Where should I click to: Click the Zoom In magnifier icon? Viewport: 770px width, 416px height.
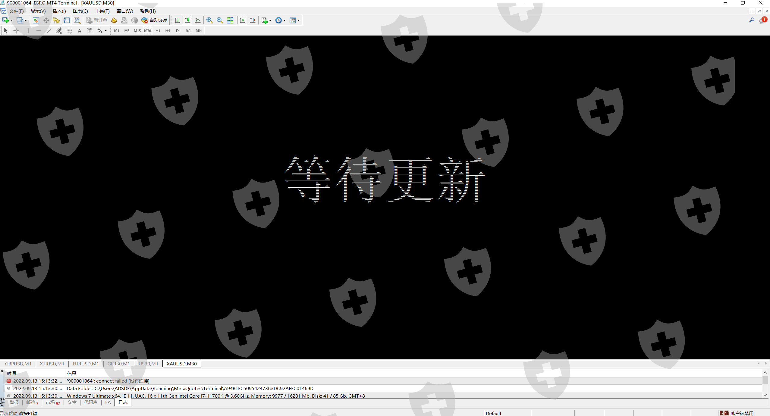point(209,20)
